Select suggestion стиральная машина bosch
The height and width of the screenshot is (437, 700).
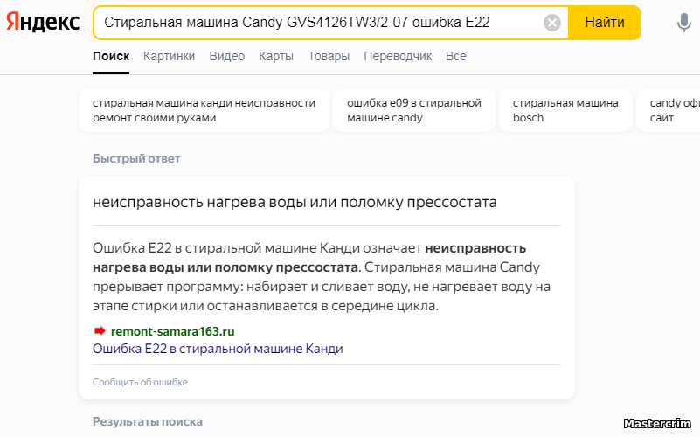565,110
